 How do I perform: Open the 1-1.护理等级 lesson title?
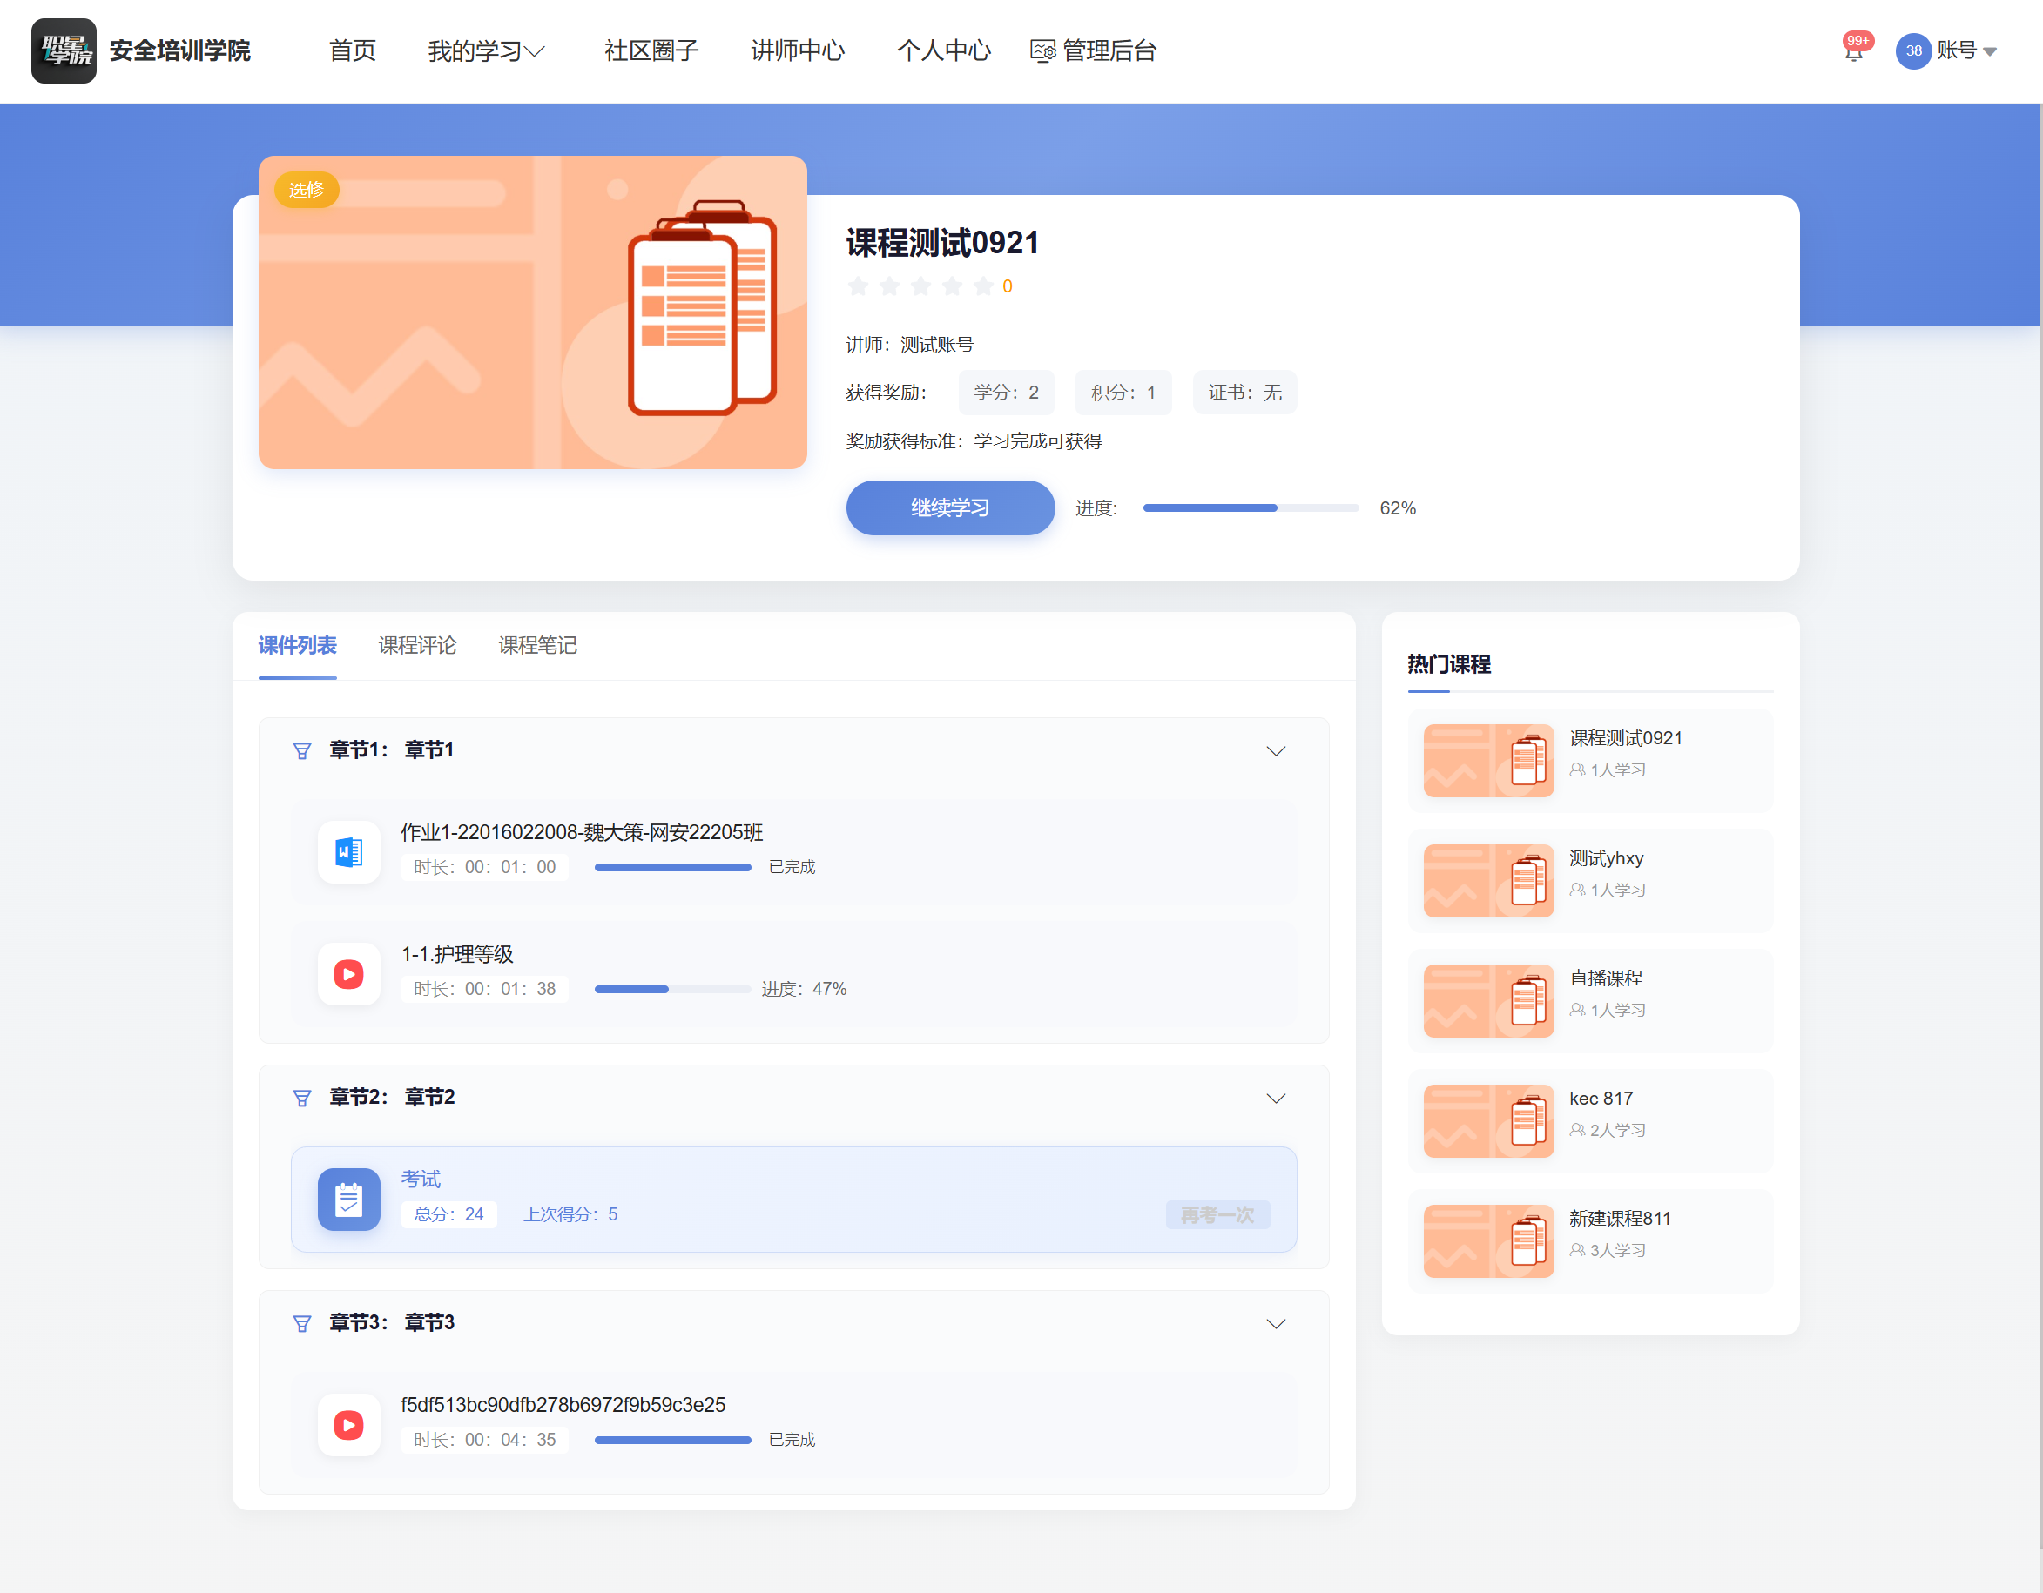click(x=457, y=954)
